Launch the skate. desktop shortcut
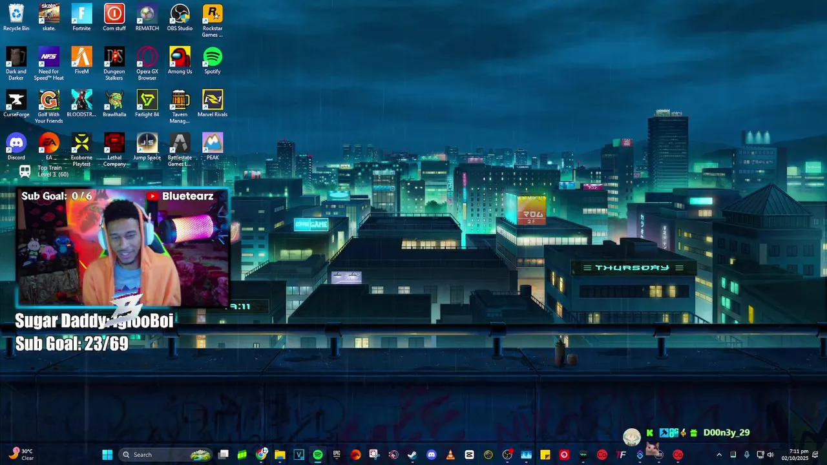The height and width of the screenshot is (465, 827). pyautogui.click(x=49, y=17)
